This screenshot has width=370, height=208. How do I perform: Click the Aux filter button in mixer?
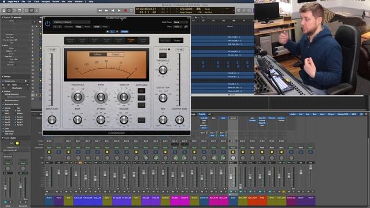pos(308,114)
